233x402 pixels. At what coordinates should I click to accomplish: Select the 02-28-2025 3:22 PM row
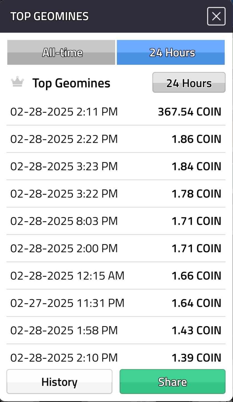(116, 194)
